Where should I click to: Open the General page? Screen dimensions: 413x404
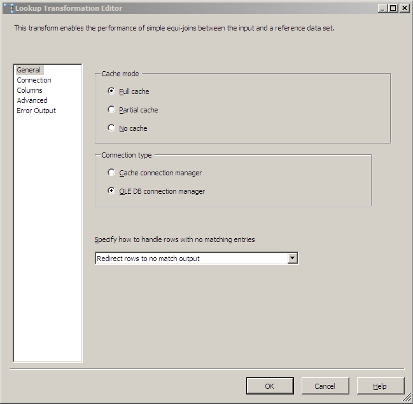click(x=29, y=70)
